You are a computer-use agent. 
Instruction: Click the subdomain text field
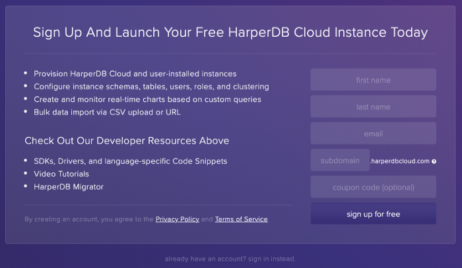pyautogui.click(x=340, y=160)
